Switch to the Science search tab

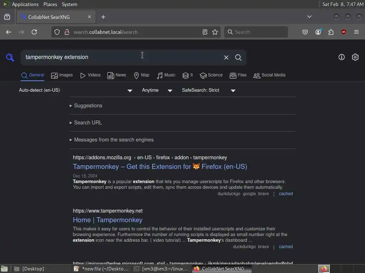pos(211,75)
